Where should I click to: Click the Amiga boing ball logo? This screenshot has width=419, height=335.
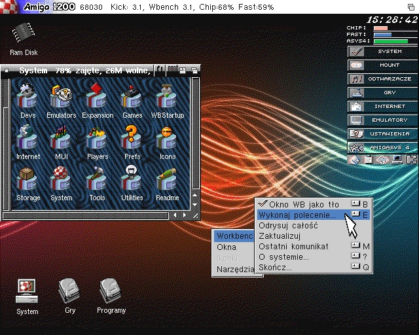(x=10, y=7)
